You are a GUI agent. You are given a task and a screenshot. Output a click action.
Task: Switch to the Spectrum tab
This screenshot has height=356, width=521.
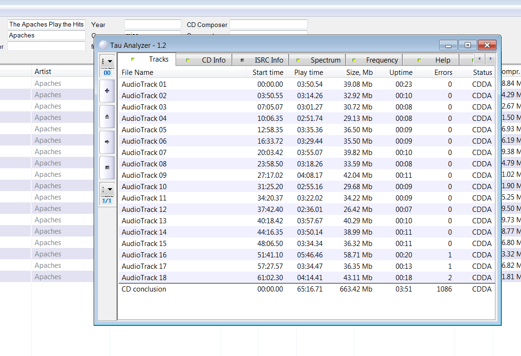[x=318, y=60]
